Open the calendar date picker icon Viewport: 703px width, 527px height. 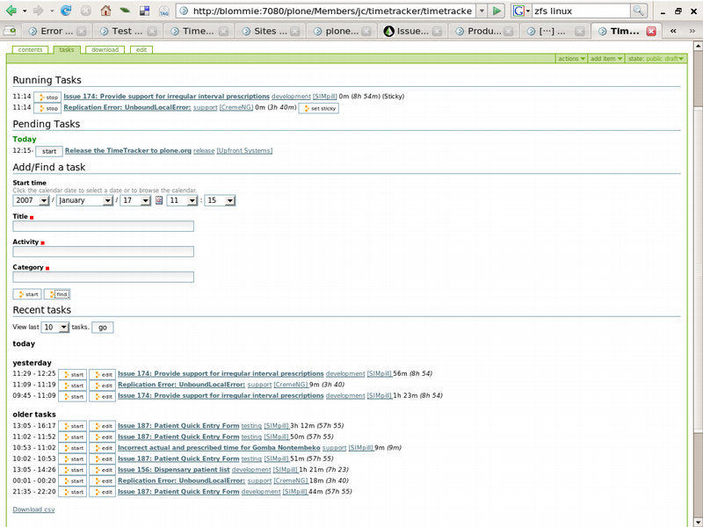[x=159, y=200]
